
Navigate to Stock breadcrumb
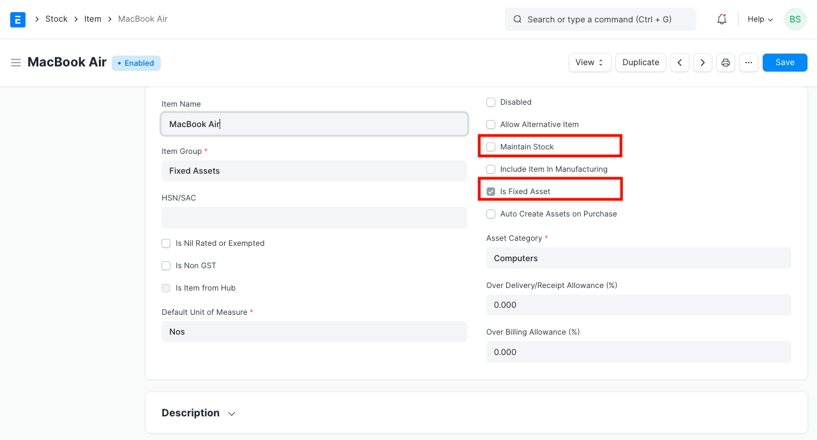click(x=56, y=19)
